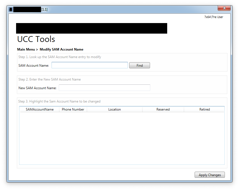Go back to Main Menu via breadcrumb
Viewport: 239px width, 190px height.
coord(26,49)
